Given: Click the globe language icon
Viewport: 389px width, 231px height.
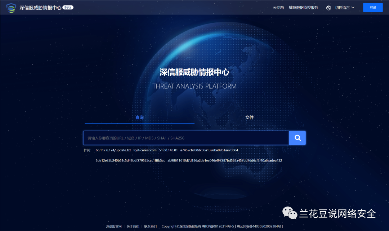Looking at the screenshot, I should point(328,8).
